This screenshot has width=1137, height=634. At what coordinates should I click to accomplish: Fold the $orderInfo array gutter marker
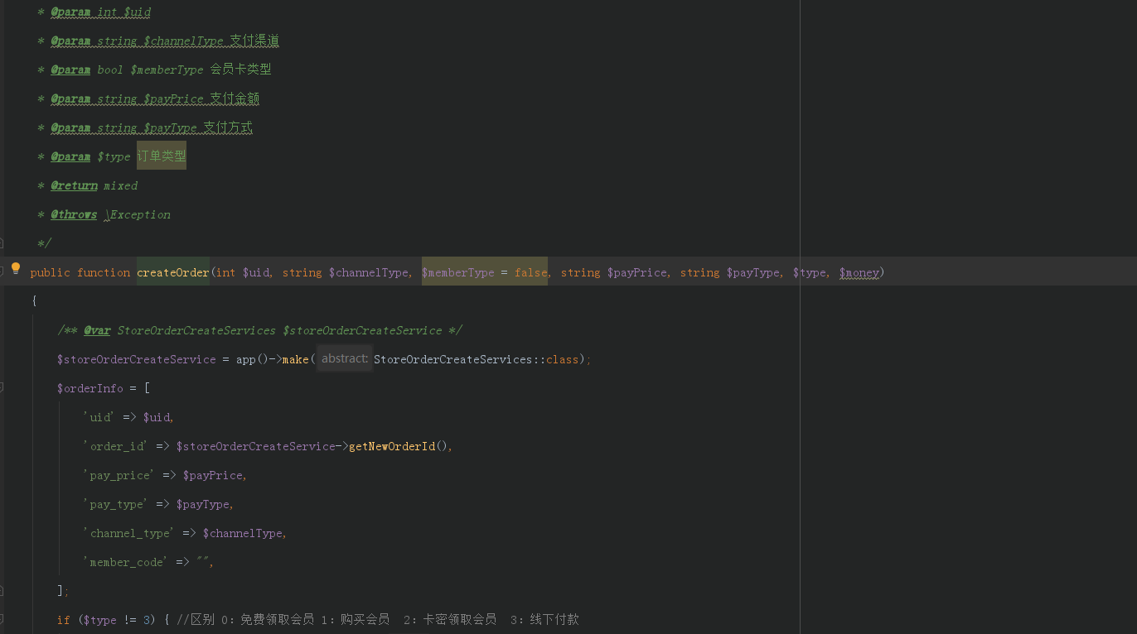[1, 387]
